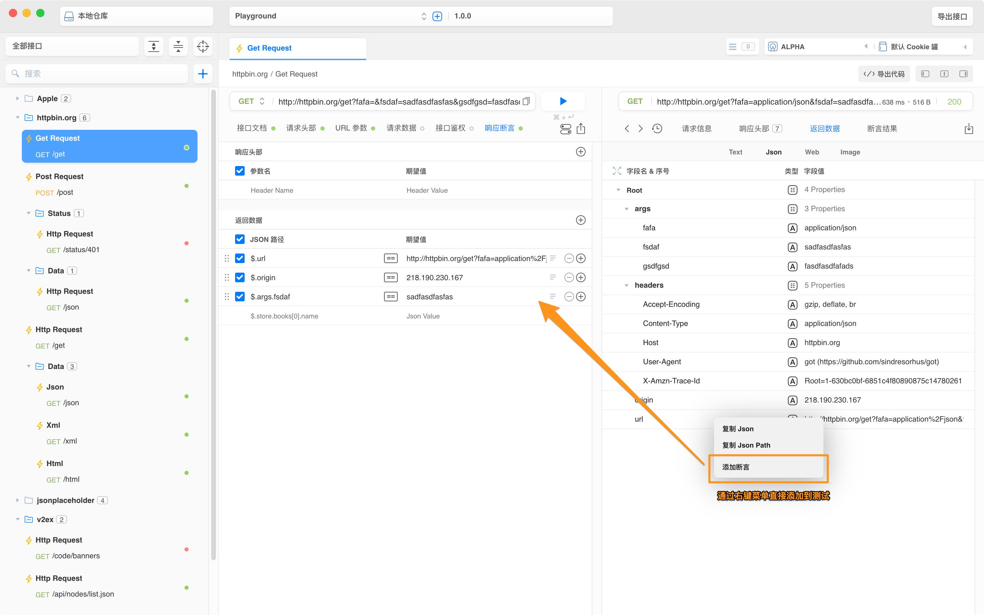This screenshot has width=984, height=615.
Task: Collapse the headers node in JSON tree
Action: (x=626, y=285)
